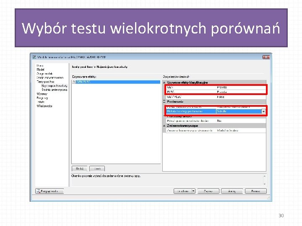The image size is (302, 226).
Task: Click the Anuluj button
Action: tap(232, 191)
